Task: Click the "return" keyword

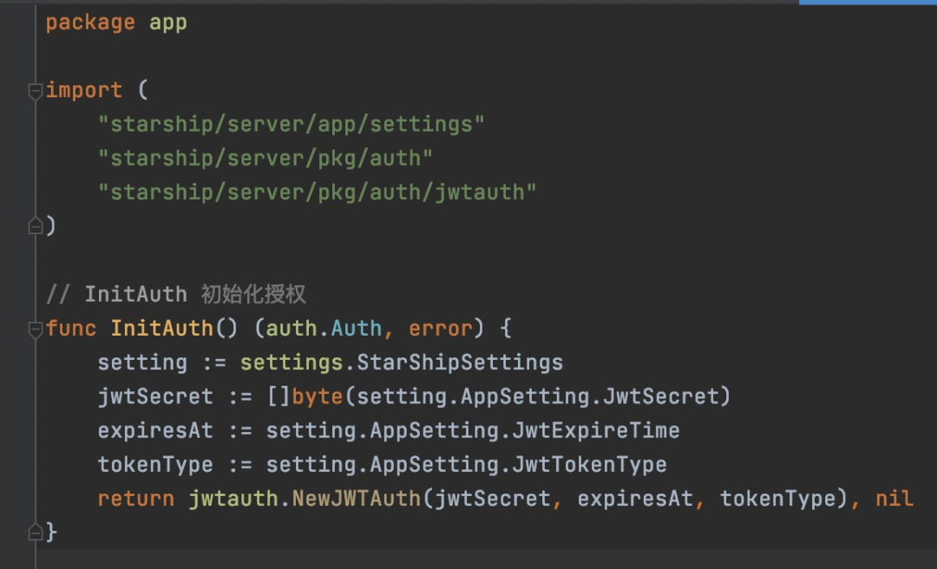Action: click(136, 499)
